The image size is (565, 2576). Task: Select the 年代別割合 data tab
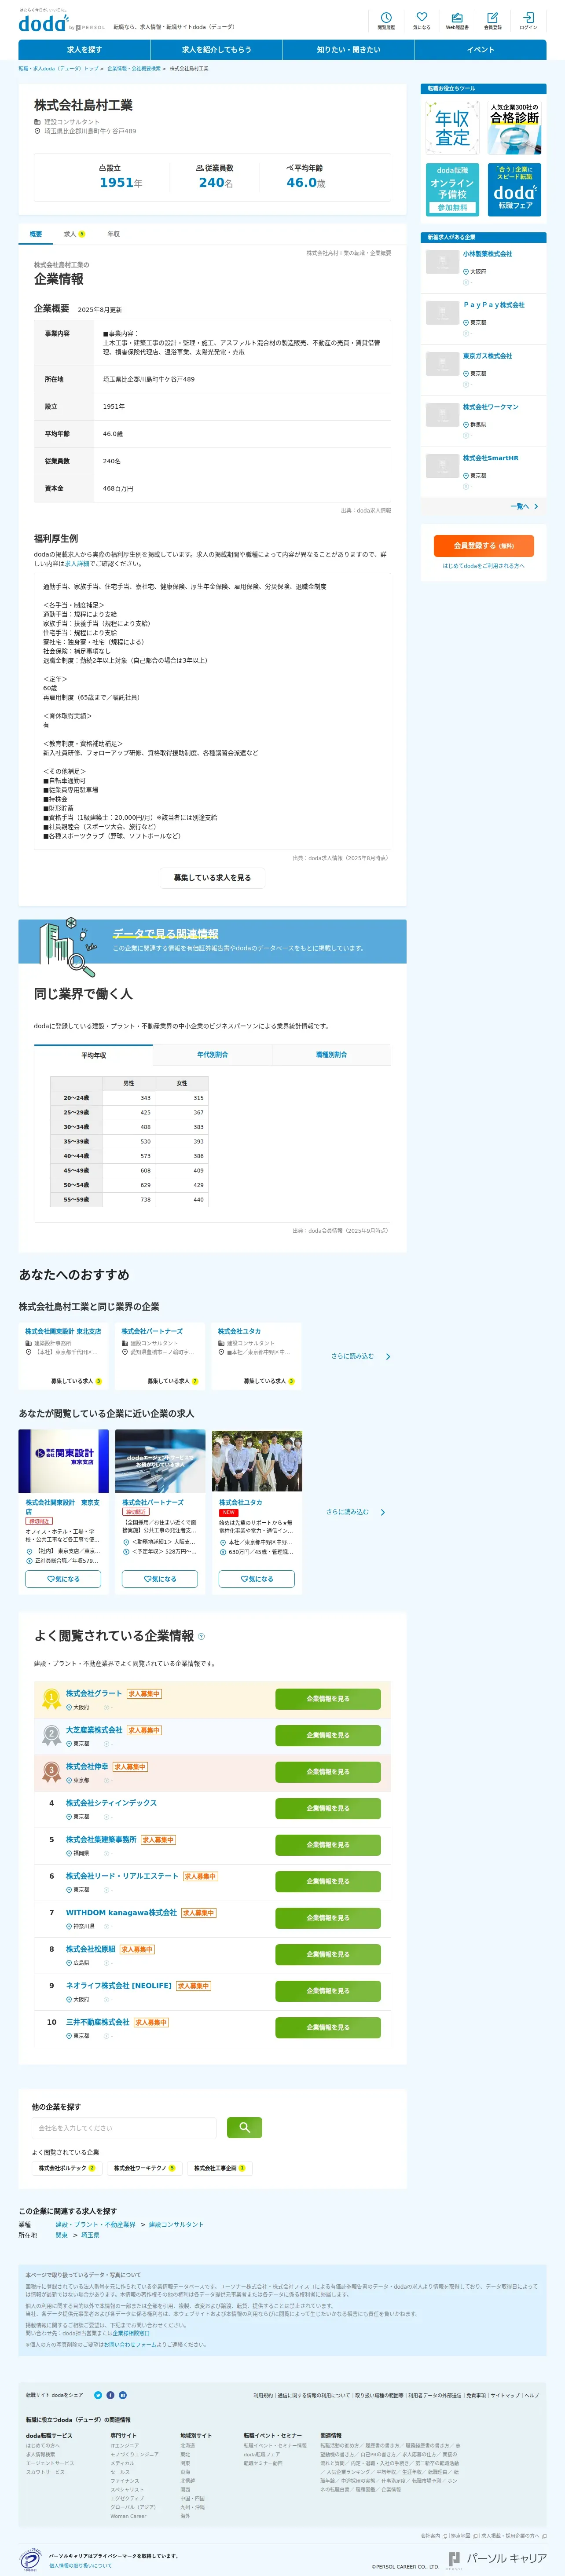212,1055
